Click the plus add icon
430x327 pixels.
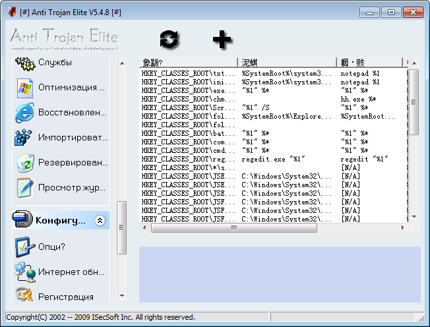tap(222, 40)
